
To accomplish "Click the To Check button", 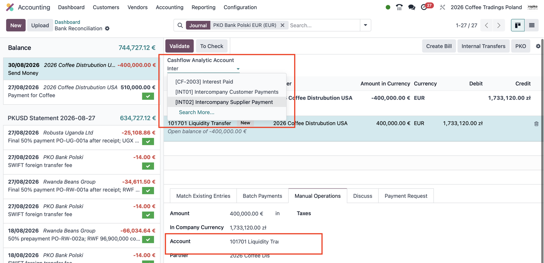I will 212,46.
